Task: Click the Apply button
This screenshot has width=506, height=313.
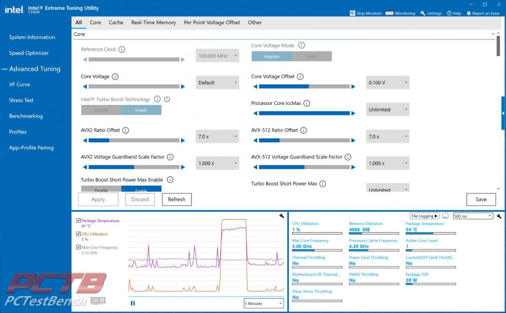Action: tap(98, 200)
